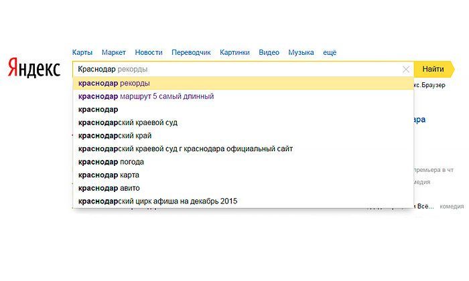
Task: Open the Маркет link
Action: 114,53
